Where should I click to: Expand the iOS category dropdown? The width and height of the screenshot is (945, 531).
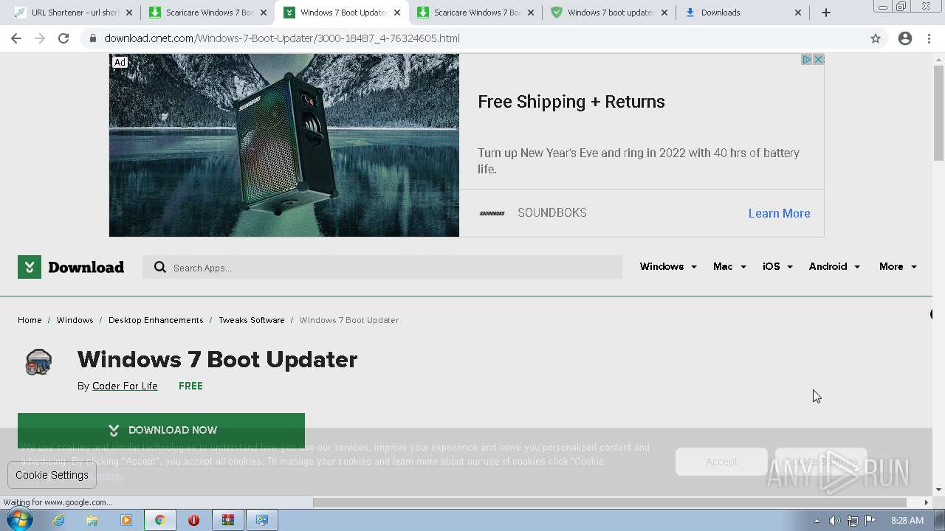click(x=777, y=266)
